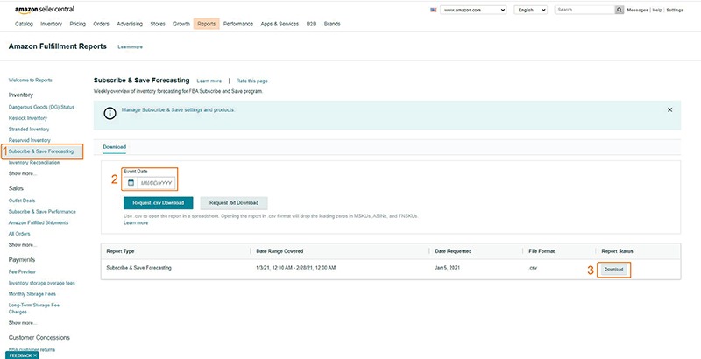Screen dimensions: 701x359
Task: Open Settings link in header
Action: (x=675, y=10)
